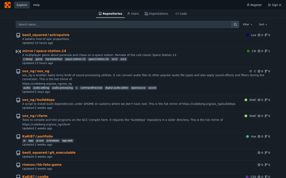
Task: Click repository icon beside KaKi87 / portfolio
Action: click(18, 137)
